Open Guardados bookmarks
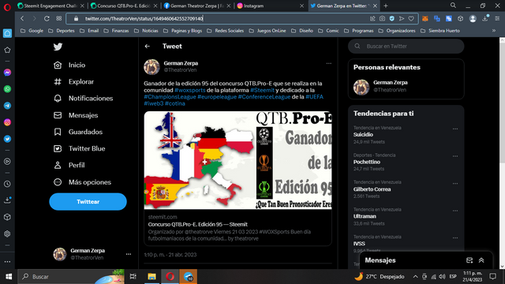The image size is (505, 284). click(78, 132)
